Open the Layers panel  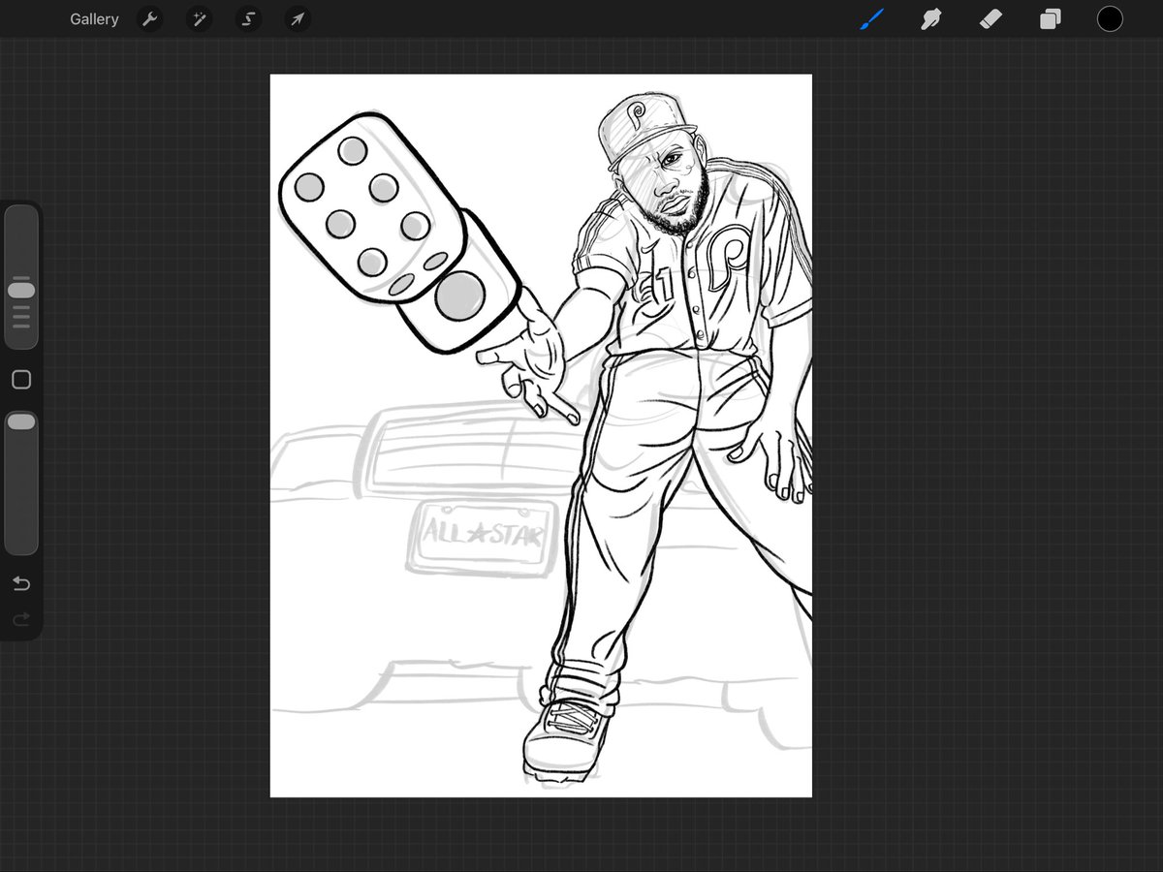point(1051,19)
